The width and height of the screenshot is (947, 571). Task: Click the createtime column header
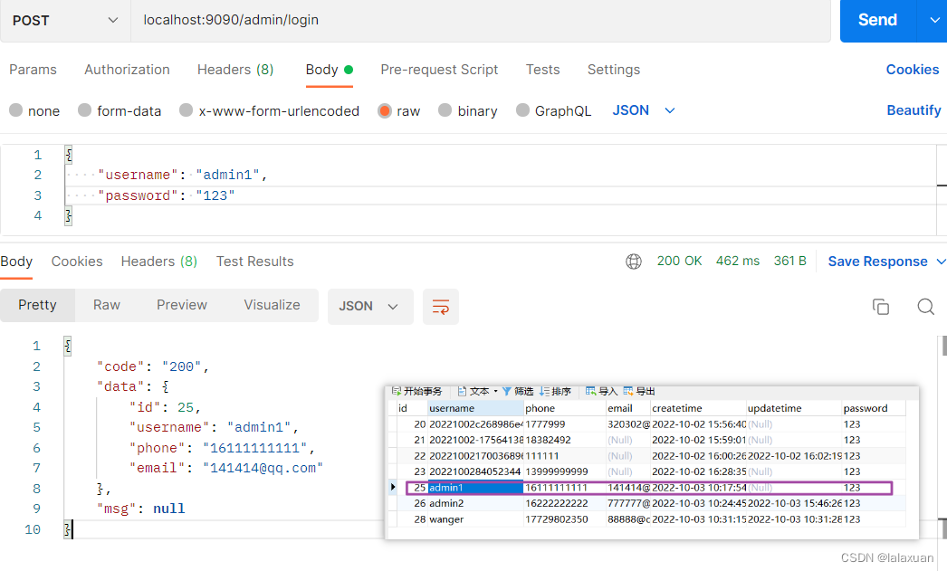click(698, 408)
